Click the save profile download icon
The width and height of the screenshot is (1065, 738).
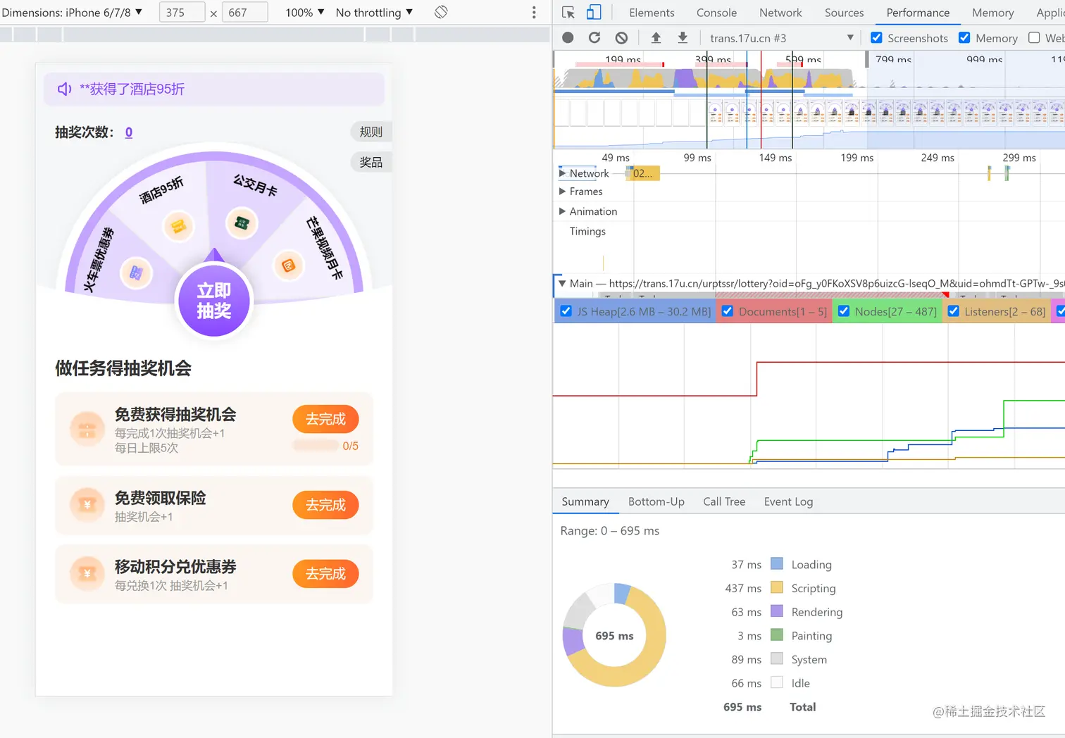[x=683, y=38]
